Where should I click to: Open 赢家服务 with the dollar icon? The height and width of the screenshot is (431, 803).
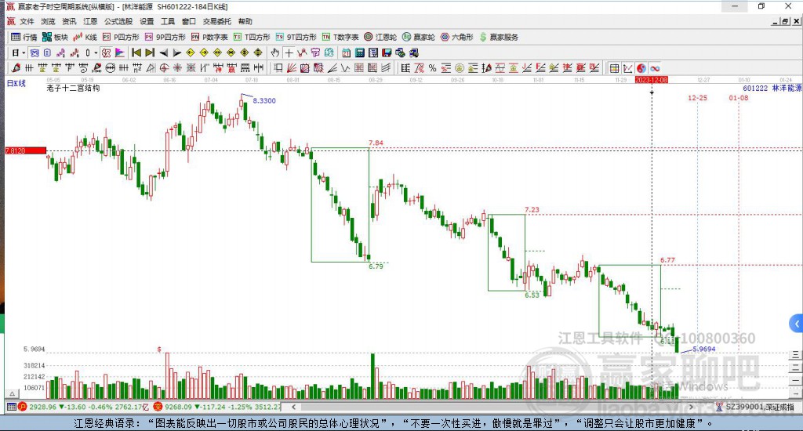click(x=499, y=37)
